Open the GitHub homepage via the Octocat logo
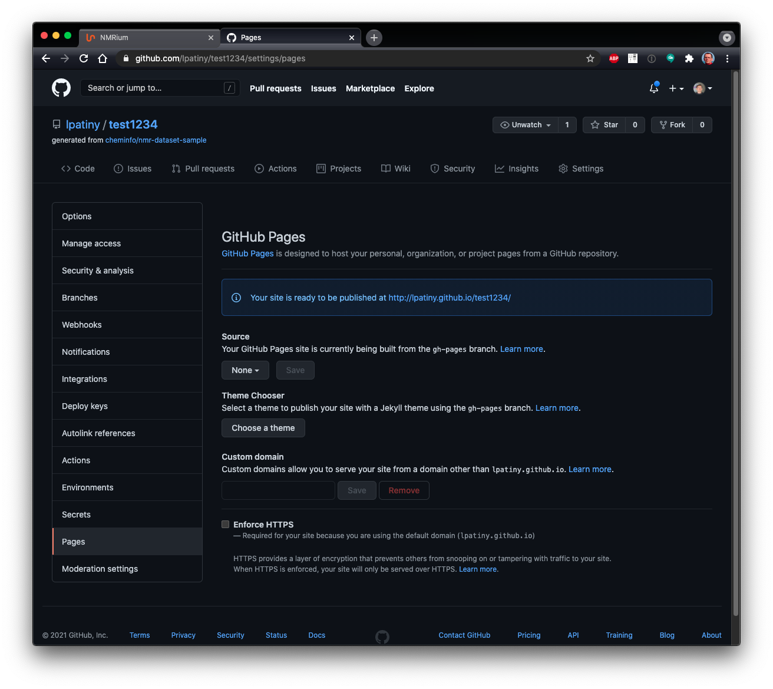The width and height of the screenshot is (773, 689). pos(61,87)
